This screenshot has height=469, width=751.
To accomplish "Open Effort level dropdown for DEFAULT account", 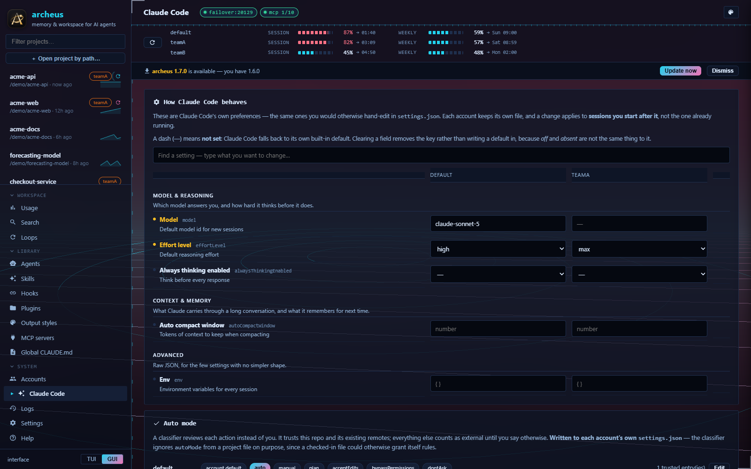I will click(498, 249).
